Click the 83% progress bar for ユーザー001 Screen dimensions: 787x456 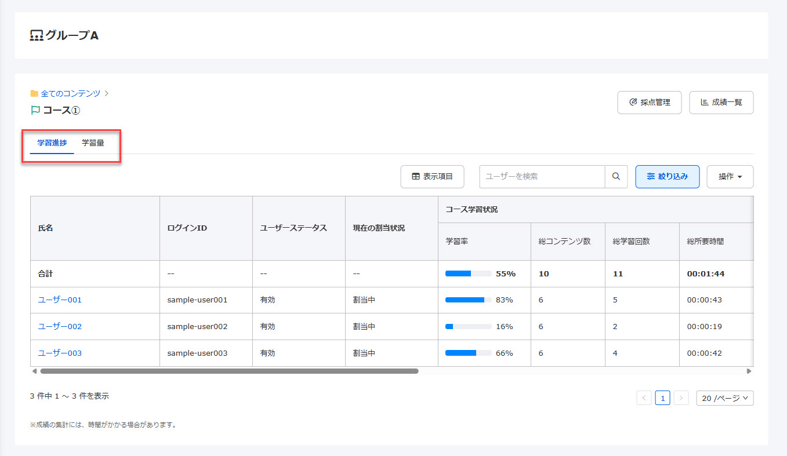pos(469,300)
